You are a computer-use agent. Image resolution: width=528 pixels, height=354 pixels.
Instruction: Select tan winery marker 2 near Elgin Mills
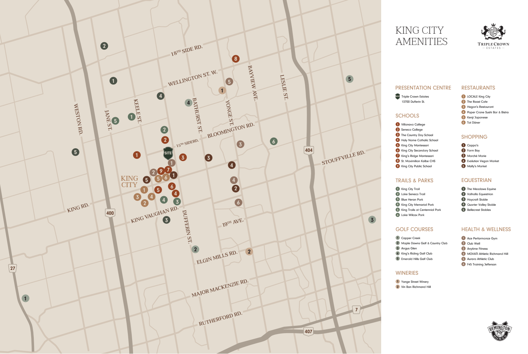(x=249, y=252)
